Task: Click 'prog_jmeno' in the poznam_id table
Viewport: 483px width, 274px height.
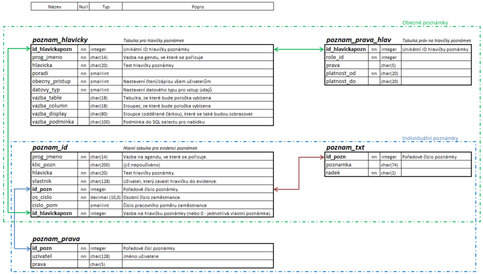Action: coord(47,157)
